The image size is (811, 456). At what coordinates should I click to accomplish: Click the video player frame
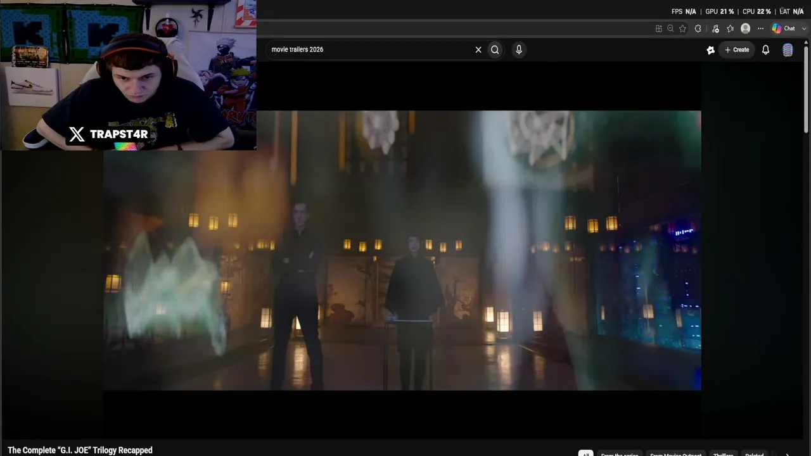coord(402,250)
